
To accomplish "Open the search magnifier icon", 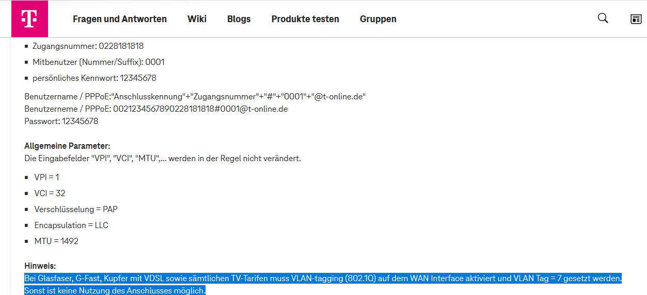I will [603, 19].
